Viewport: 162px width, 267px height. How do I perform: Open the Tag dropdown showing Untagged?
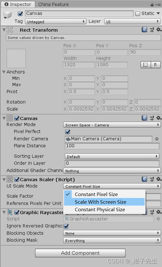tap(56, 22)
